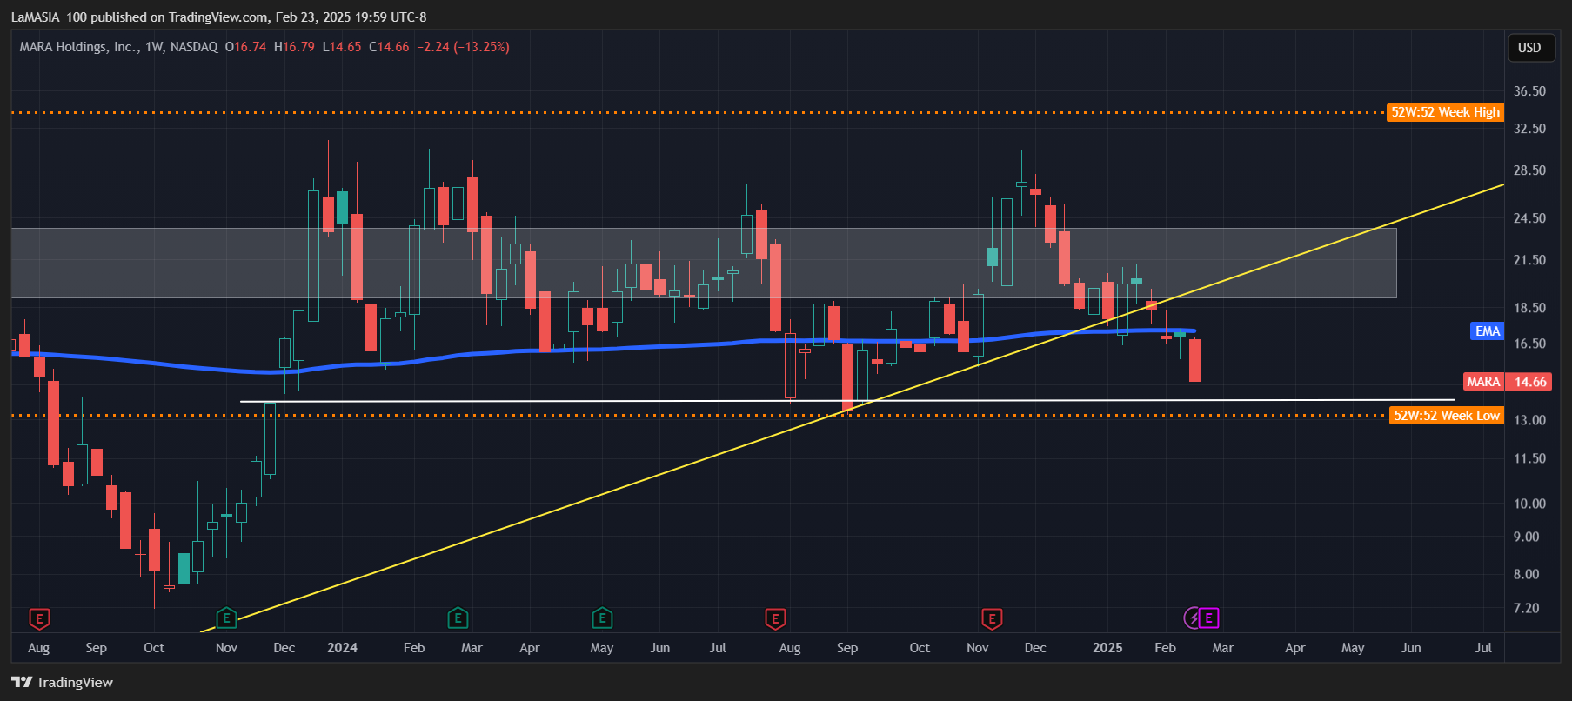This screenshot has width=1572, height=701.
Task: Click the 14.66 current price tag
Action: (1530, 382)
